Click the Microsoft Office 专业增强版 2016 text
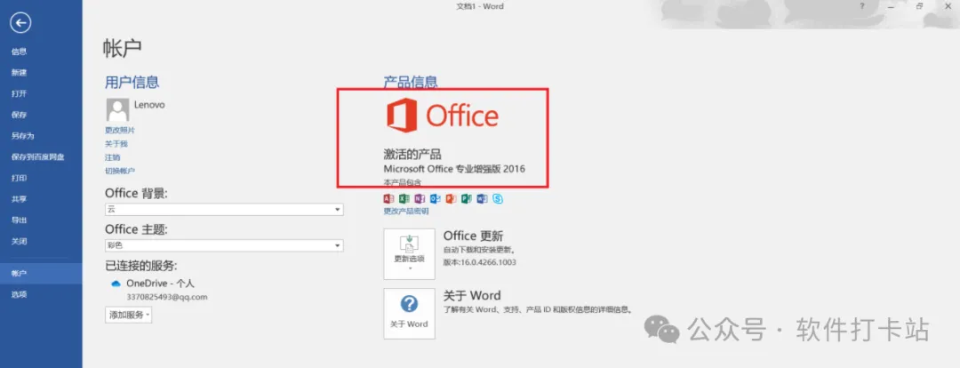 pyautogui.click(x=454, y=168)
